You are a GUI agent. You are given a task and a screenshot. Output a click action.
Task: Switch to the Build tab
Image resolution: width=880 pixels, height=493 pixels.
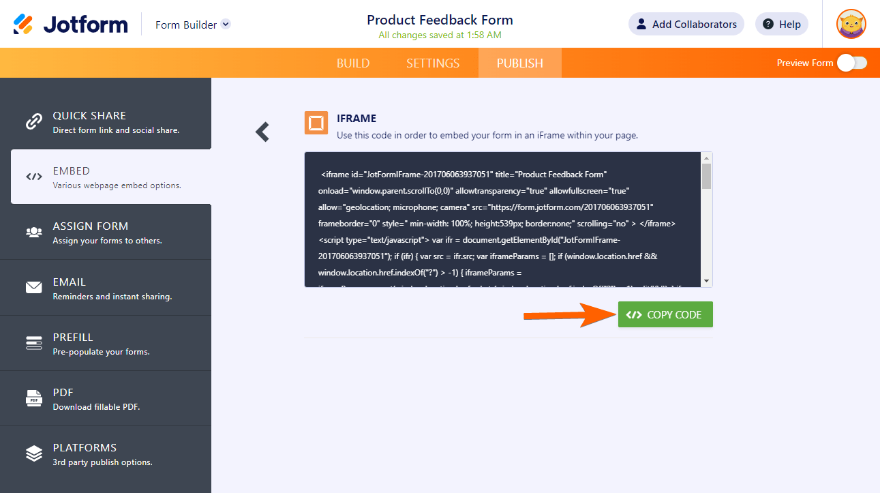[x=353, y=63]
